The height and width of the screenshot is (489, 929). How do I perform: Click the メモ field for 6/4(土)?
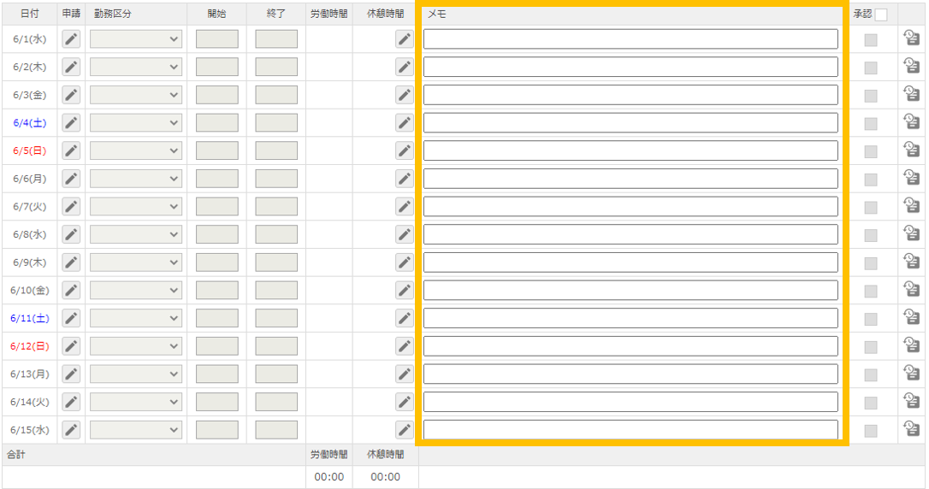[630, 123]
